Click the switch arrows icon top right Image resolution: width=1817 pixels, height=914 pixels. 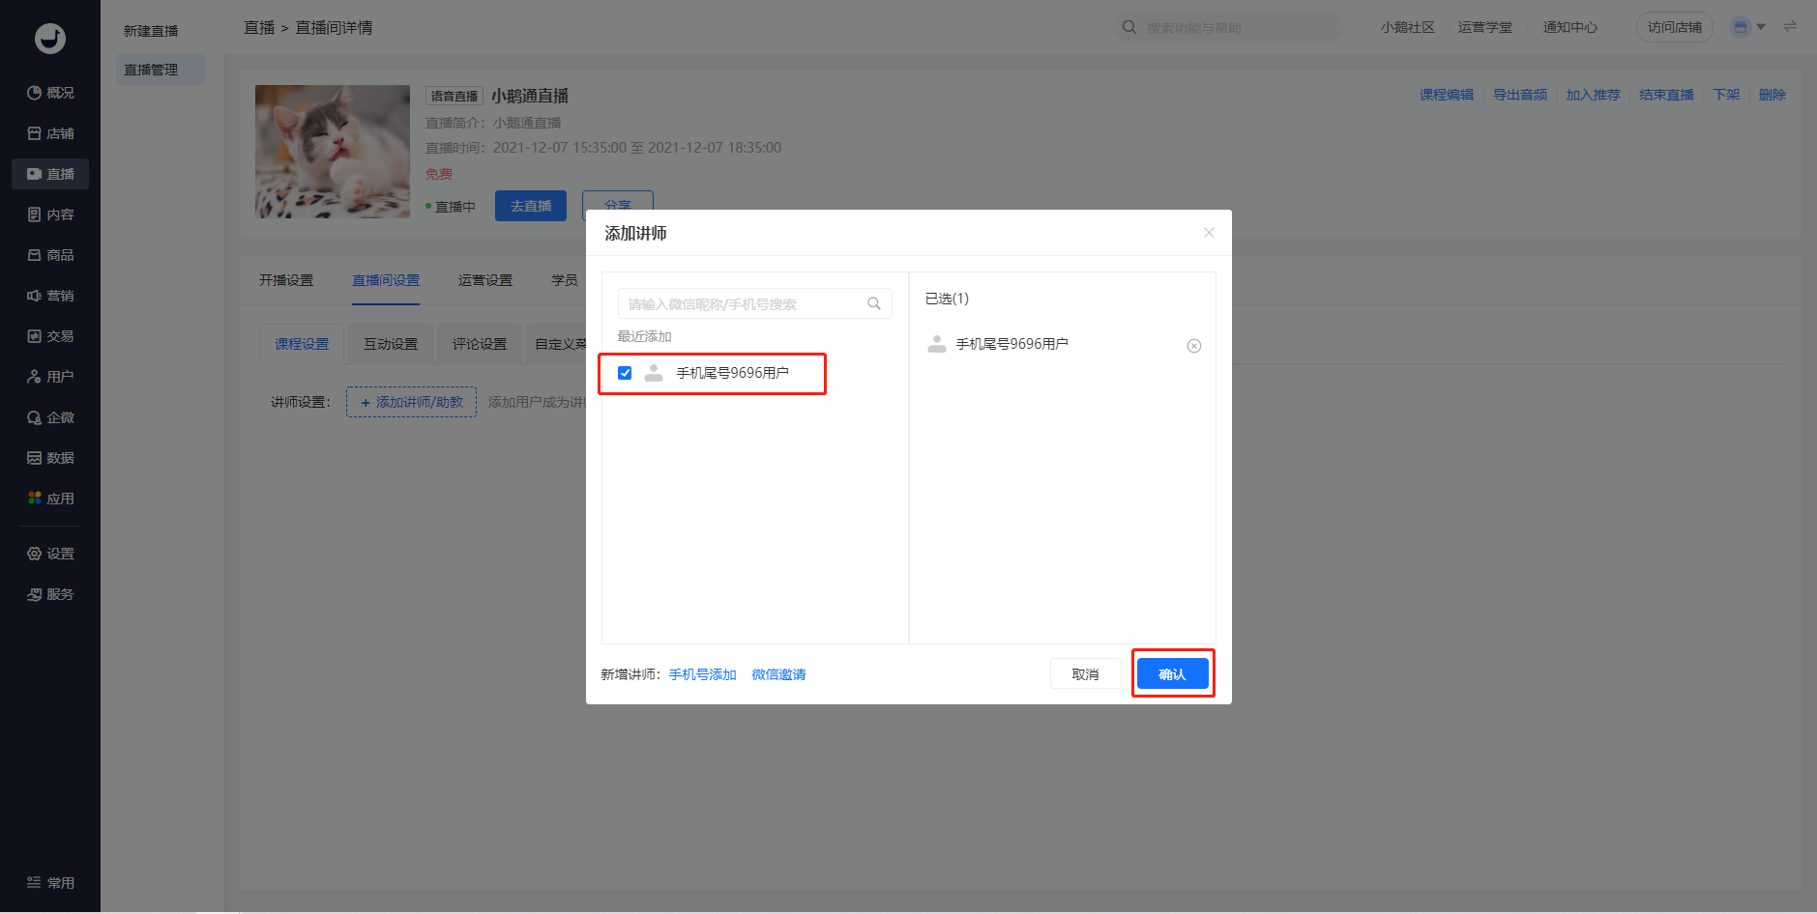1790,27
